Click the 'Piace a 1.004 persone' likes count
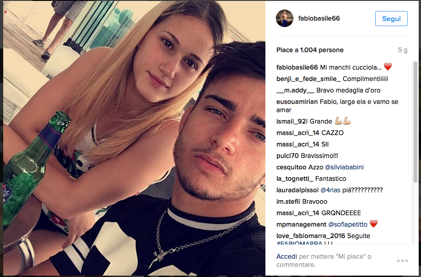Screen dimensions: 421x277 (310, 50)
